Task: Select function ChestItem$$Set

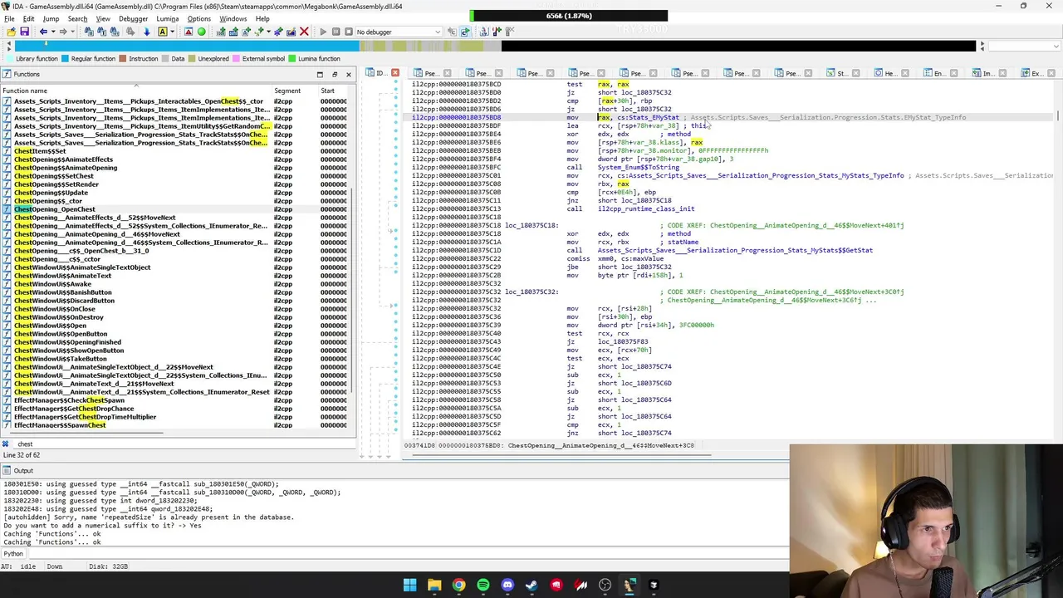Action: [40, 151]
